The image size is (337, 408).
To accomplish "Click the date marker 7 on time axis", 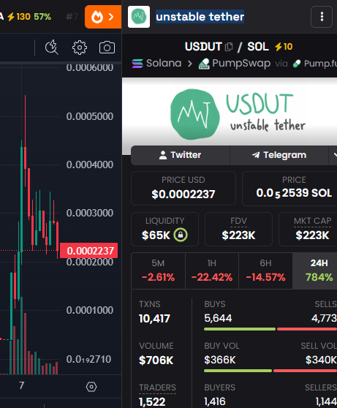I will point(22,385).
